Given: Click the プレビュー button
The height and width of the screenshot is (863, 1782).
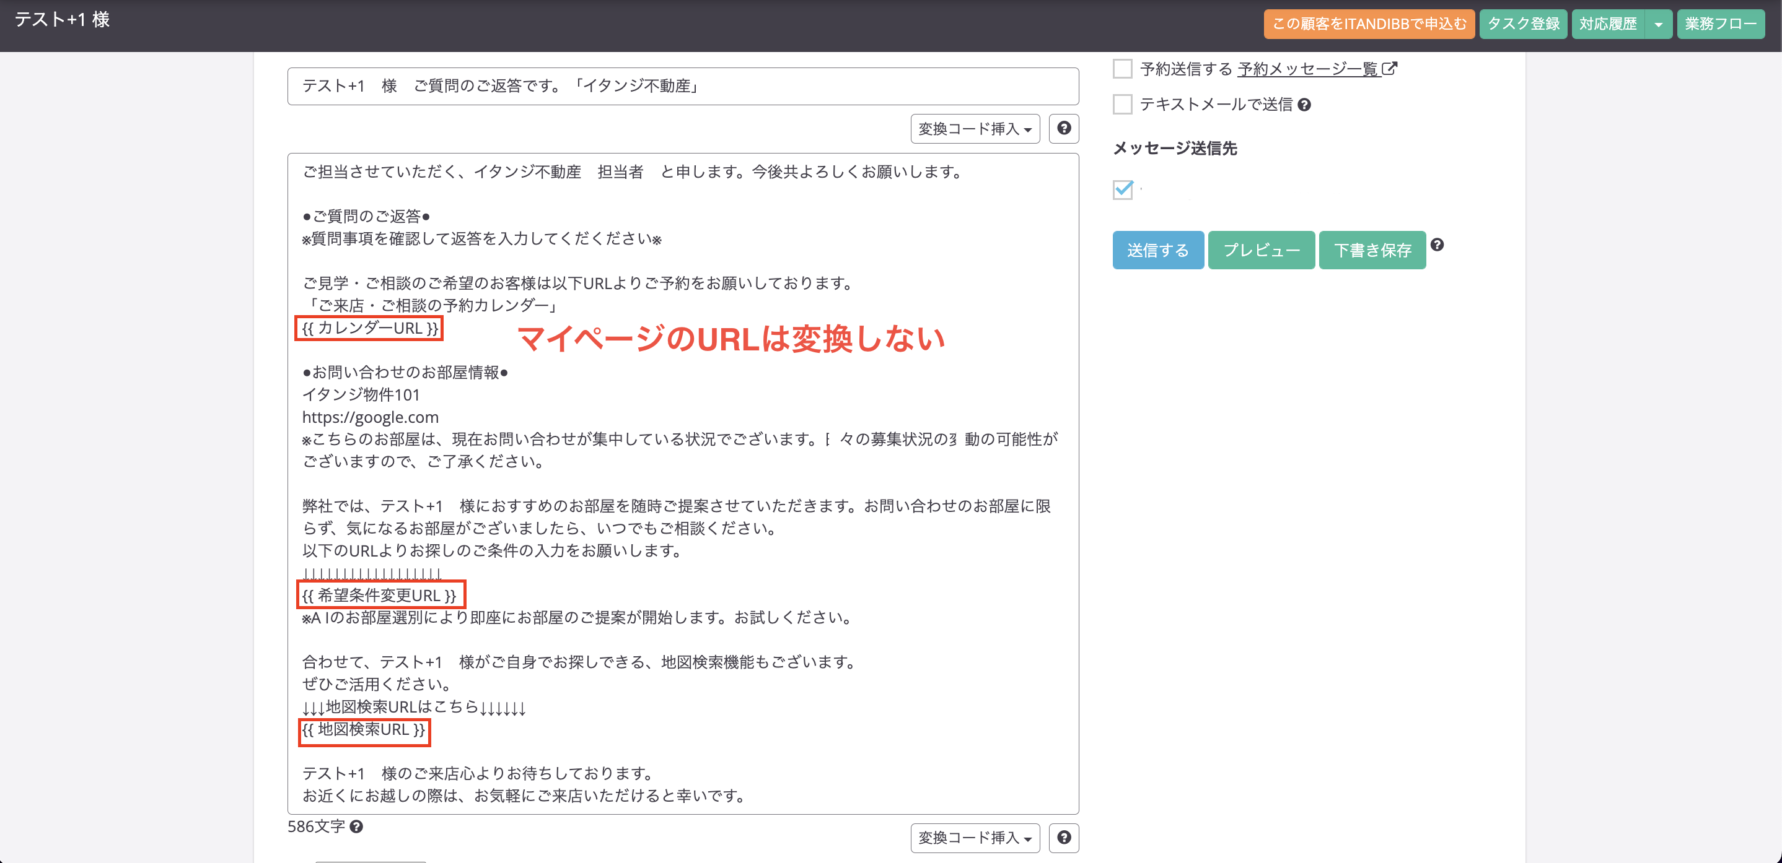Looking at the screenshot, I should [x=1261, y=250].
